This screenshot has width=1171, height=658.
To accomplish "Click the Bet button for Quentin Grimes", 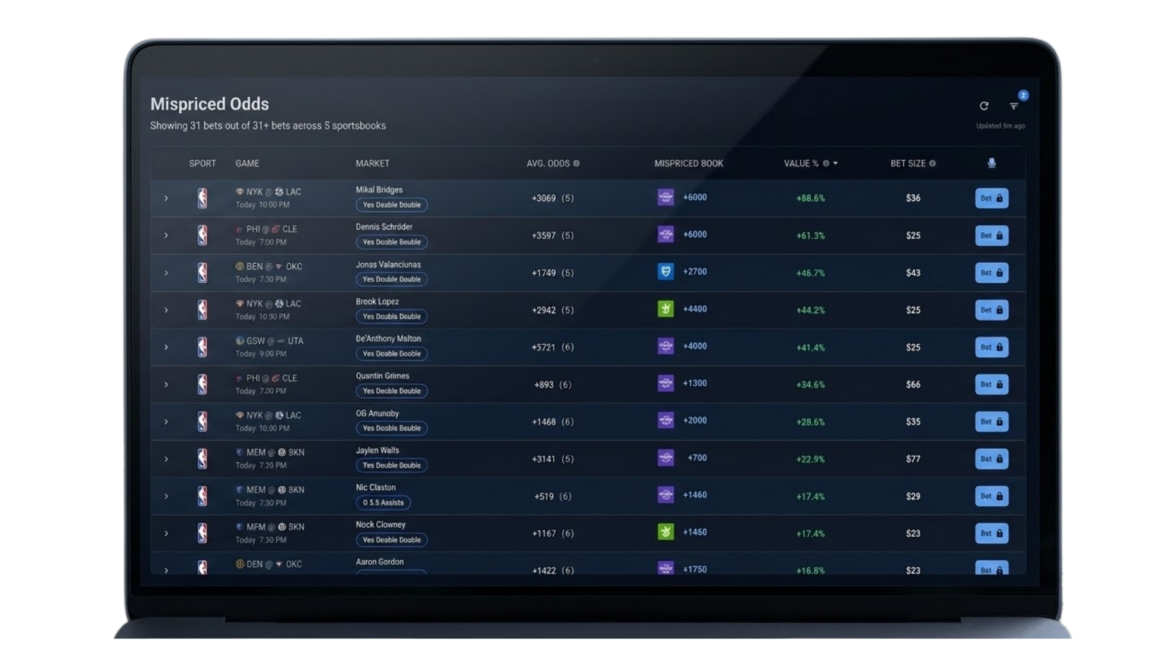I will (x=992, y=384).
